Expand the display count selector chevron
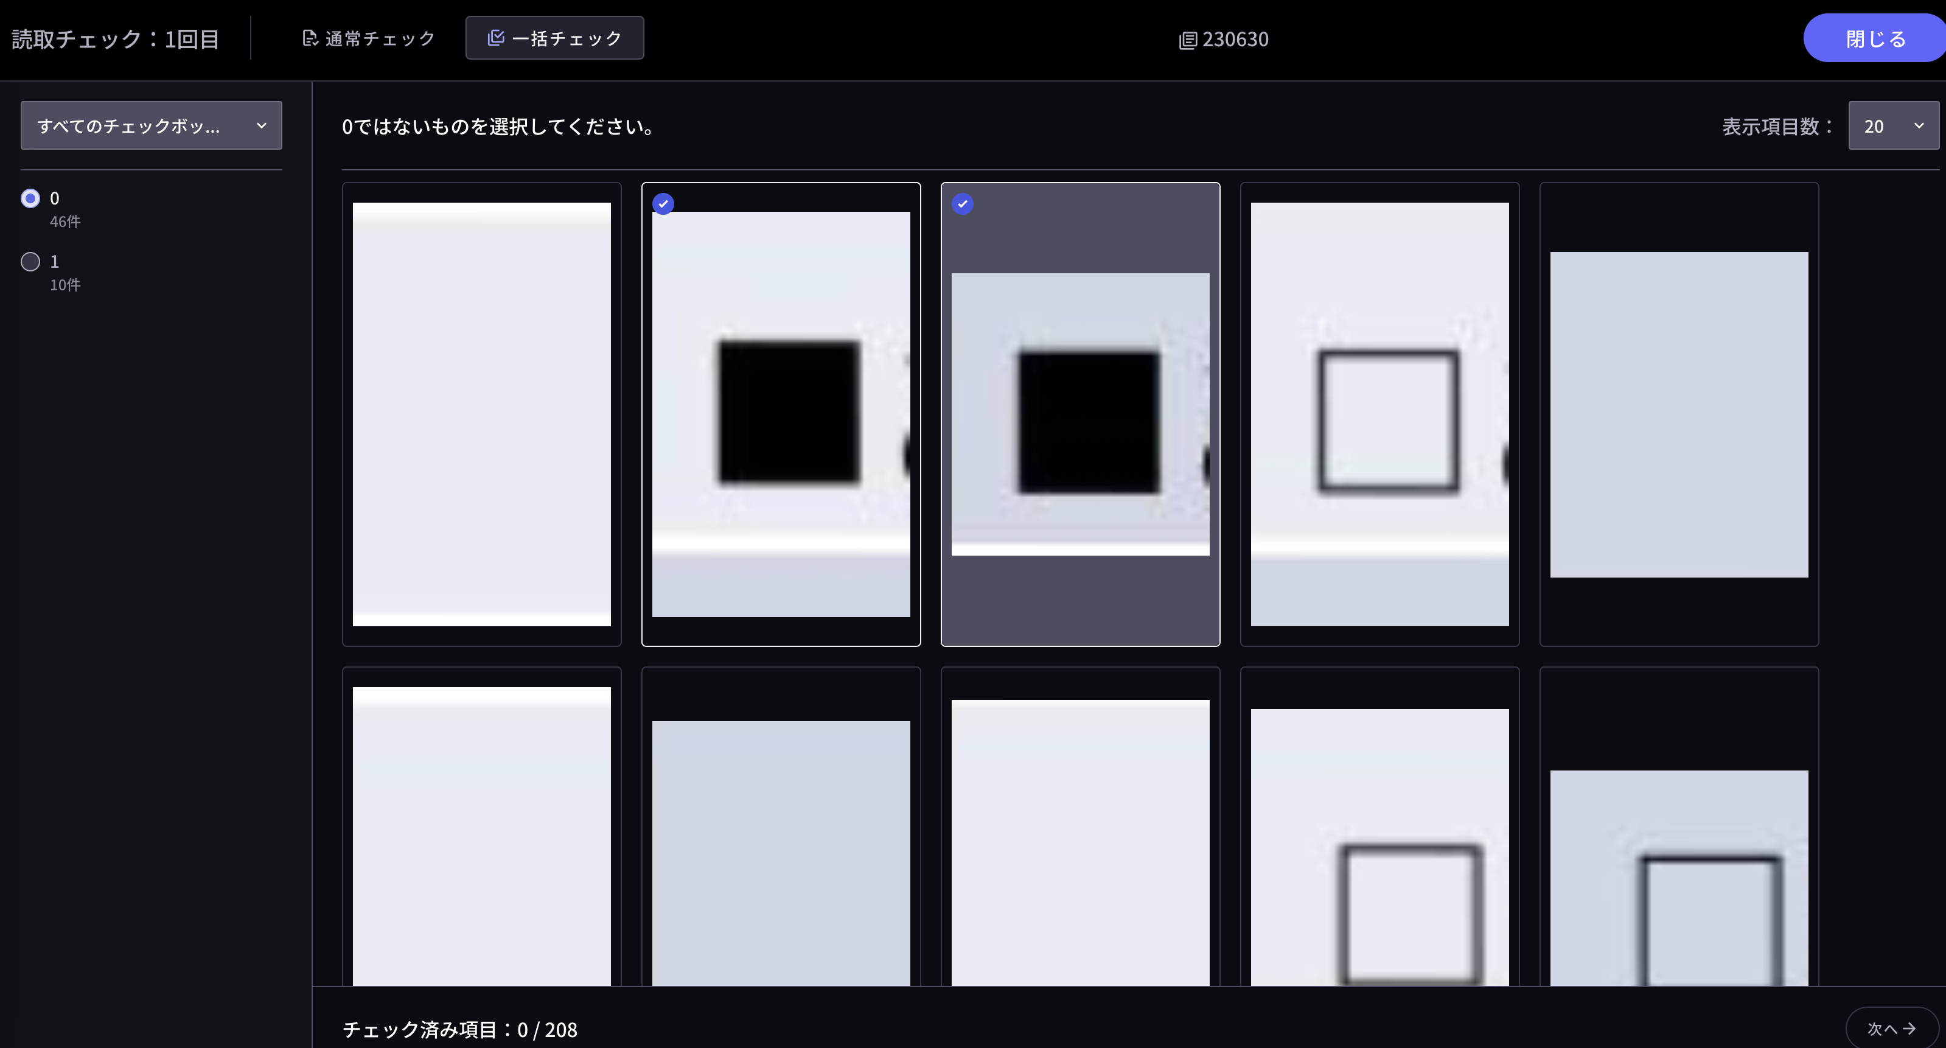 tap(1920, 125)
